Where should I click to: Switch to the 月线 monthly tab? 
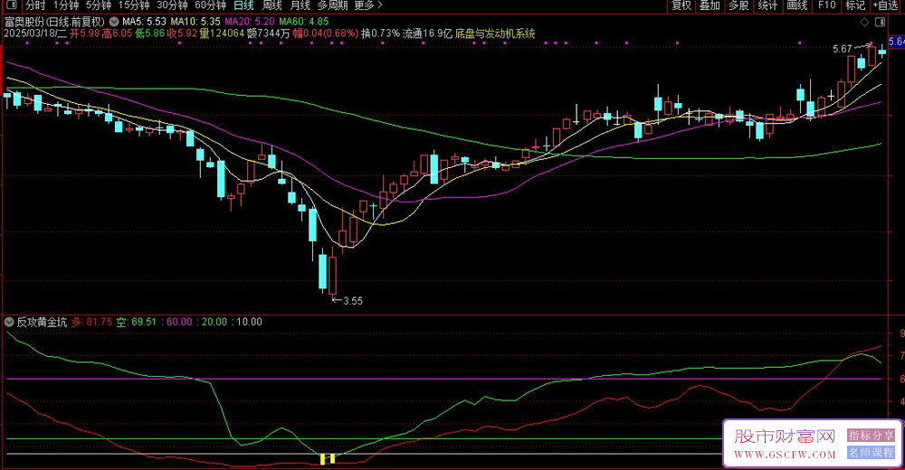pyautogui.click(x=300, y=5)
